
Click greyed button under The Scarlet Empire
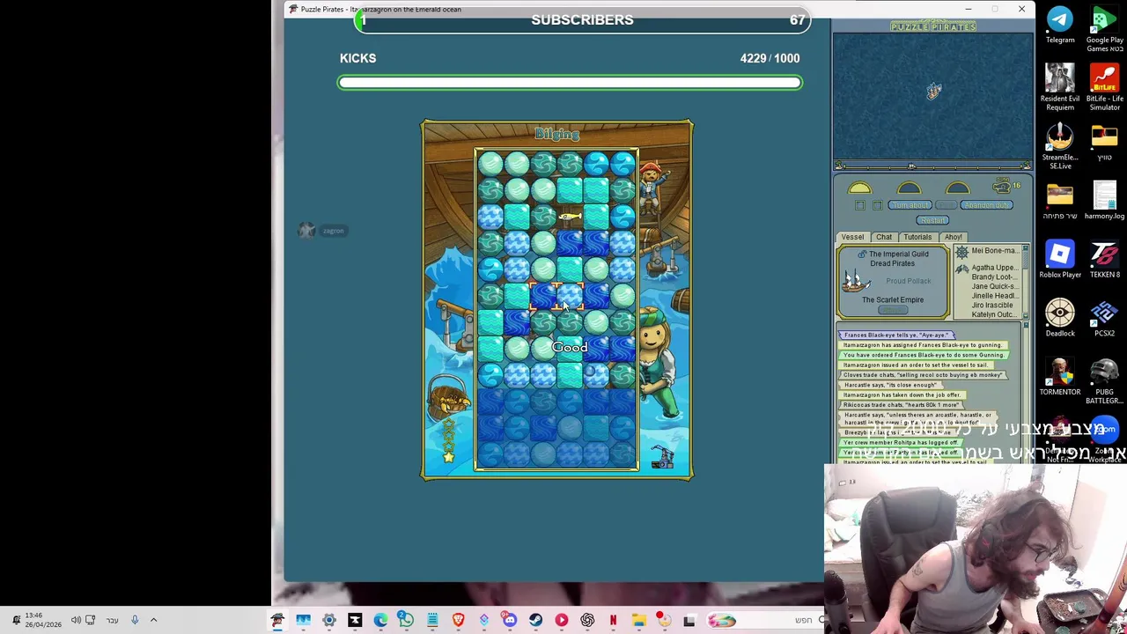893,310
